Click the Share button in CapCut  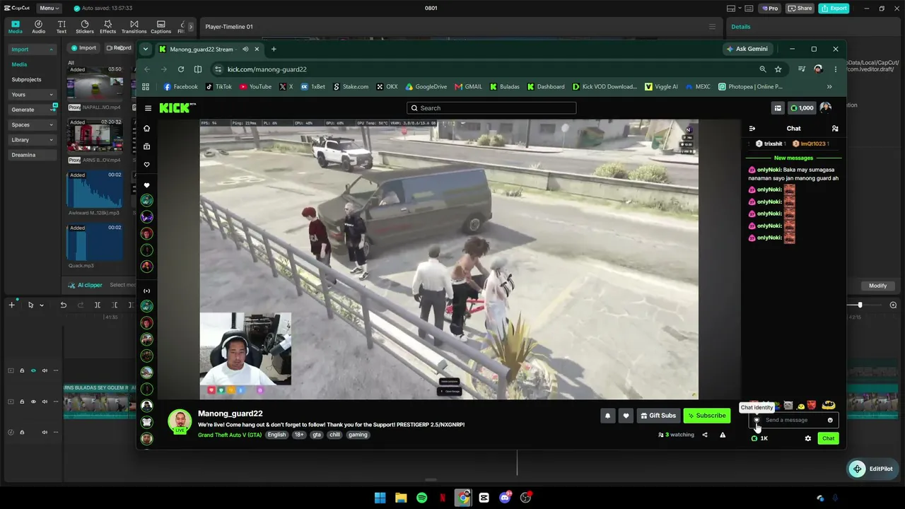tap(800, 8)
